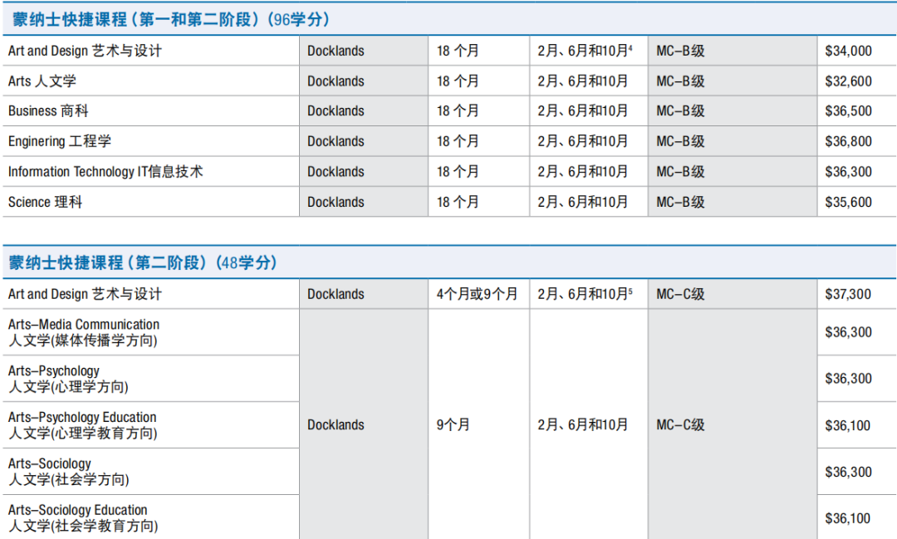
Task: Click 'Docklands' in the Arts 人文学 row
Action: pyautogui.click(x=336, y=81)
